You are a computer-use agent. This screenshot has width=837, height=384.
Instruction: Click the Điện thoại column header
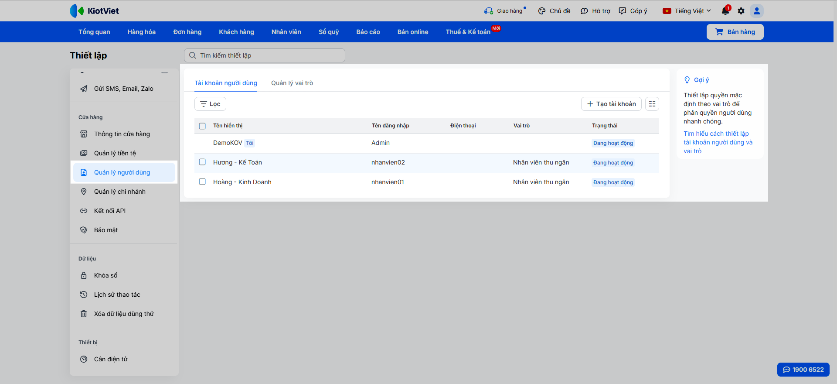click(463, 126)
